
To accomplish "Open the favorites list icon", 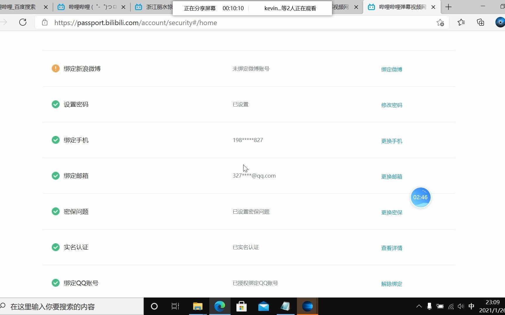I will tap(461, 22).
